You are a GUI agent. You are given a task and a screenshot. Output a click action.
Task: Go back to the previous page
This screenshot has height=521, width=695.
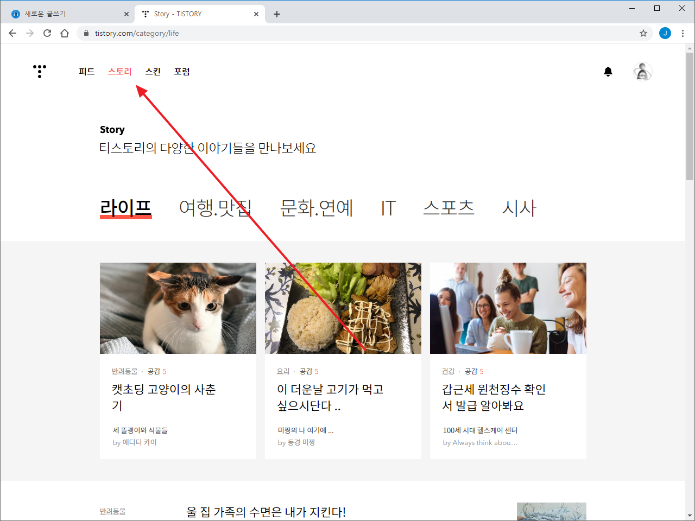click(12, 33)
